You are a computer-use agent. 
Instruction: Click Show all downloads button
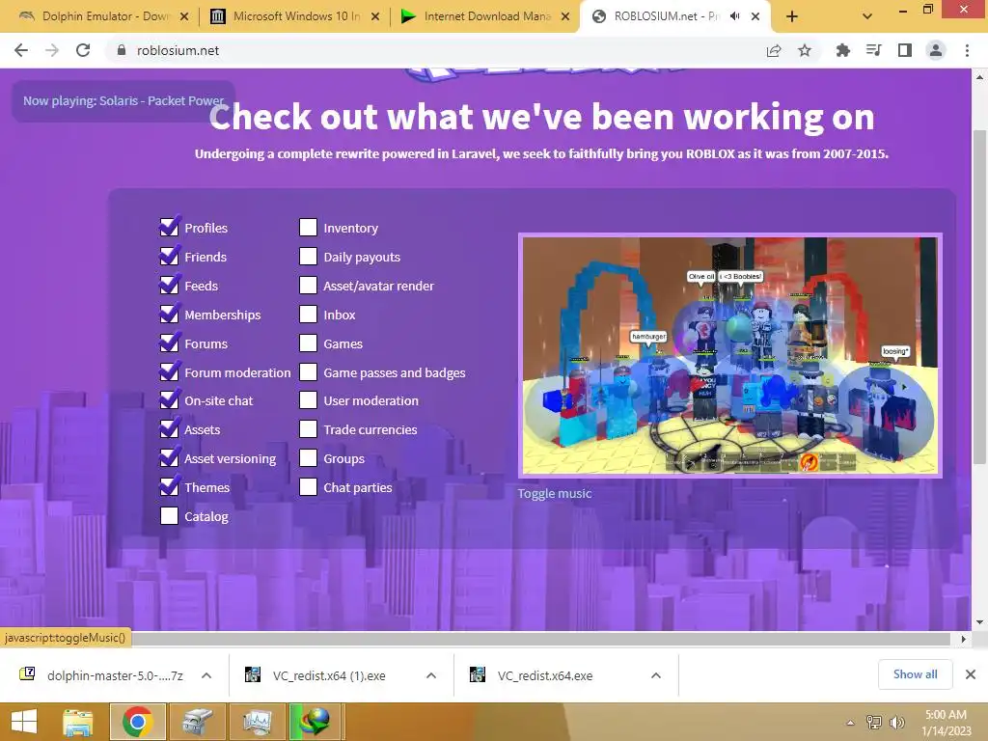point(915,674)
